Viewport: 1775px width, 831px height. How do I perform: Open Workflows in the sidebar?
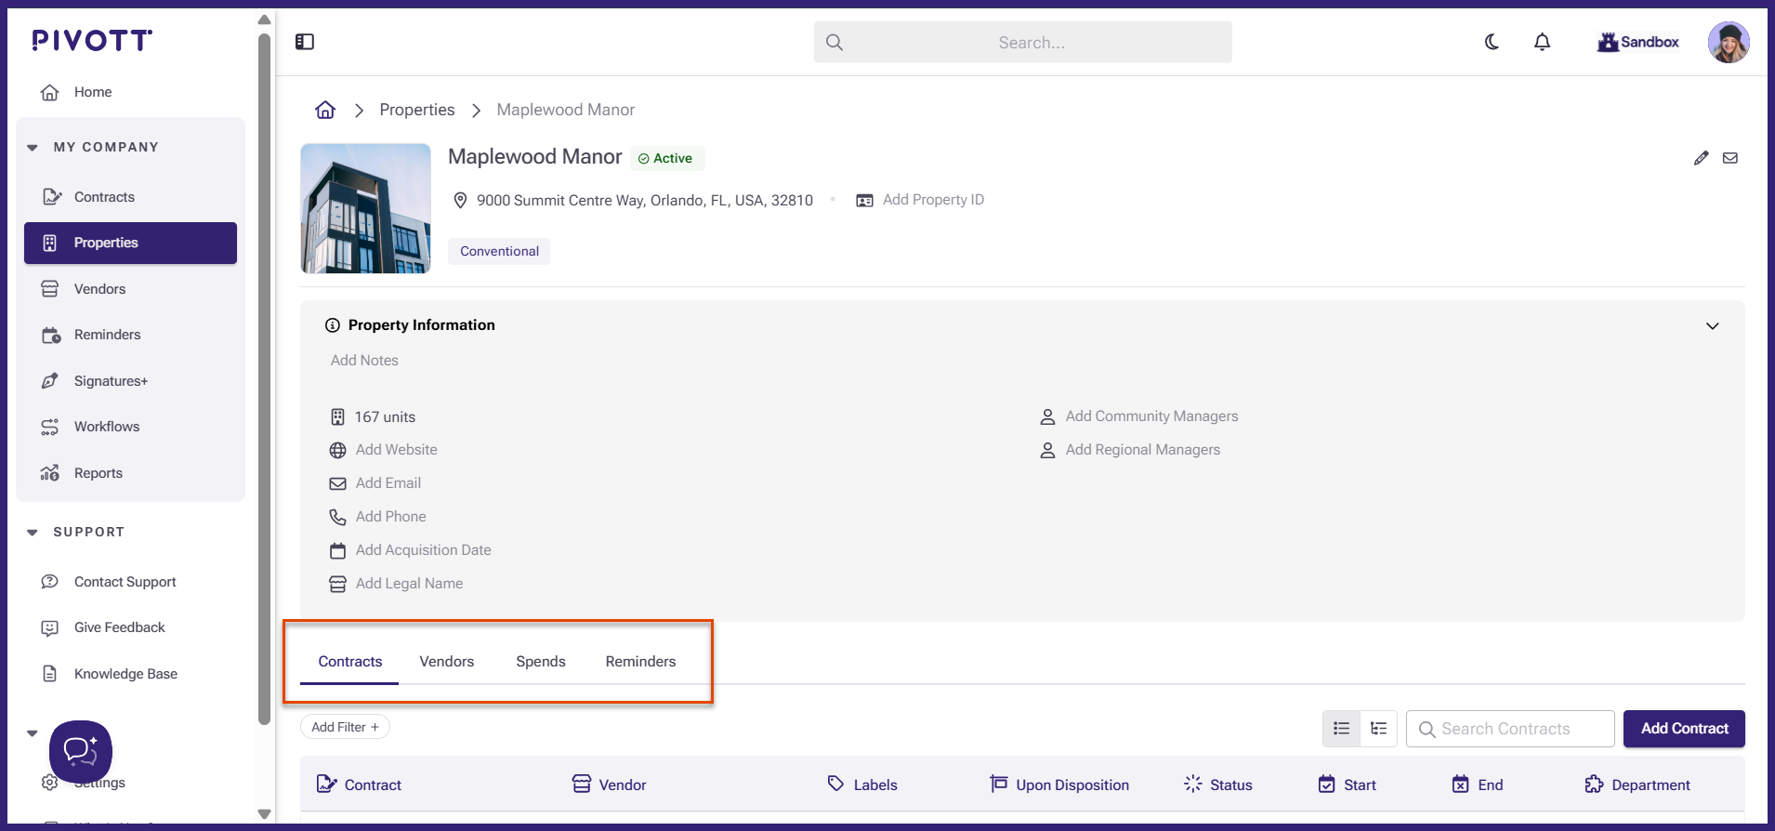(130, 427)
